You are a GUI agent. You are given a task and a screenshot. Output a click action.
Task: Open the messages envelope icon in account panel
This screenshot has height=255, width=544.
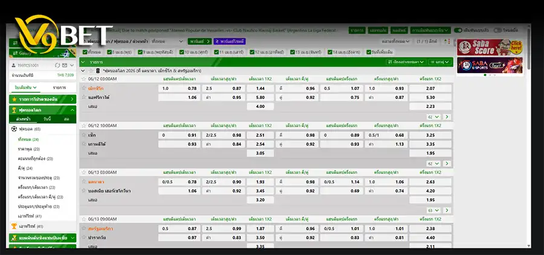click(64, 65)
